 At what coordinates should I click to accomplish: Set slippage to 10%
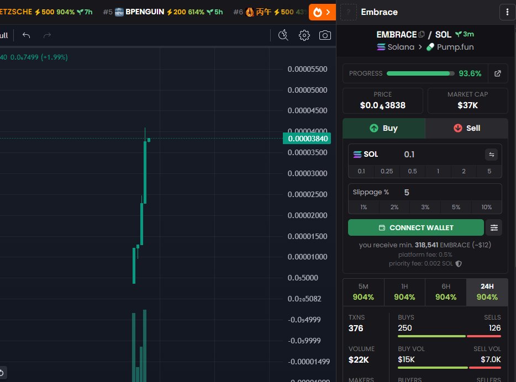click(x=486, y=207)
